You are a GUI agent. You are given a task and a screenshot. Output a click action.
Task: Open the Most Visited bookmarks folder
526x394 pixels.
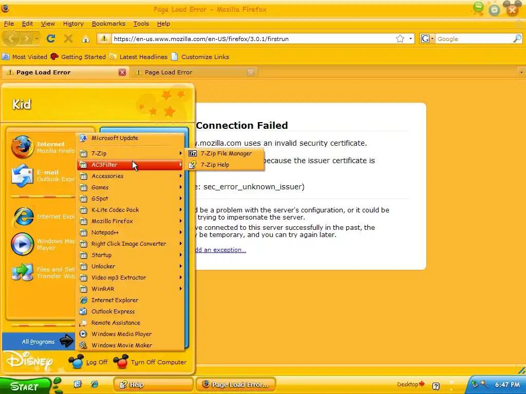(25, 57)
